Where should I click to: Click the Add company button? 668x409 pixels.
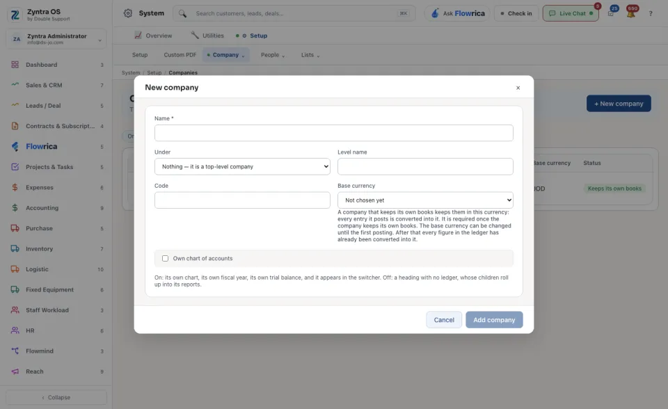[494, 320]
